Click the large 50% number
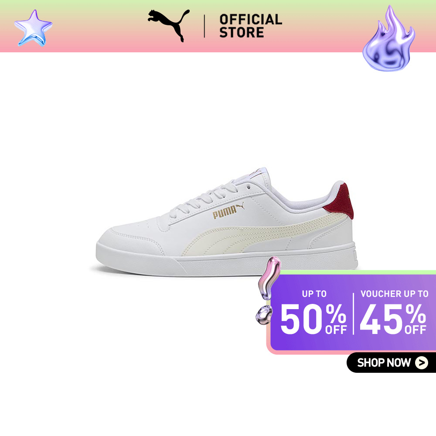Screen dimensions: 436x436 (313, 319)
